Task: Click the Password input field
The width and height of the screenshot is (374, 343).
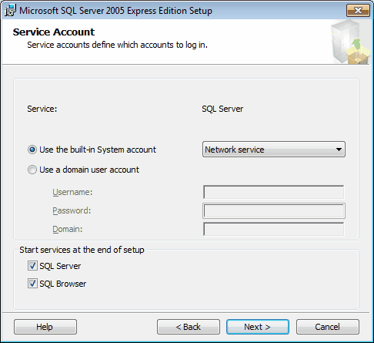Action: tap(274, 210)
